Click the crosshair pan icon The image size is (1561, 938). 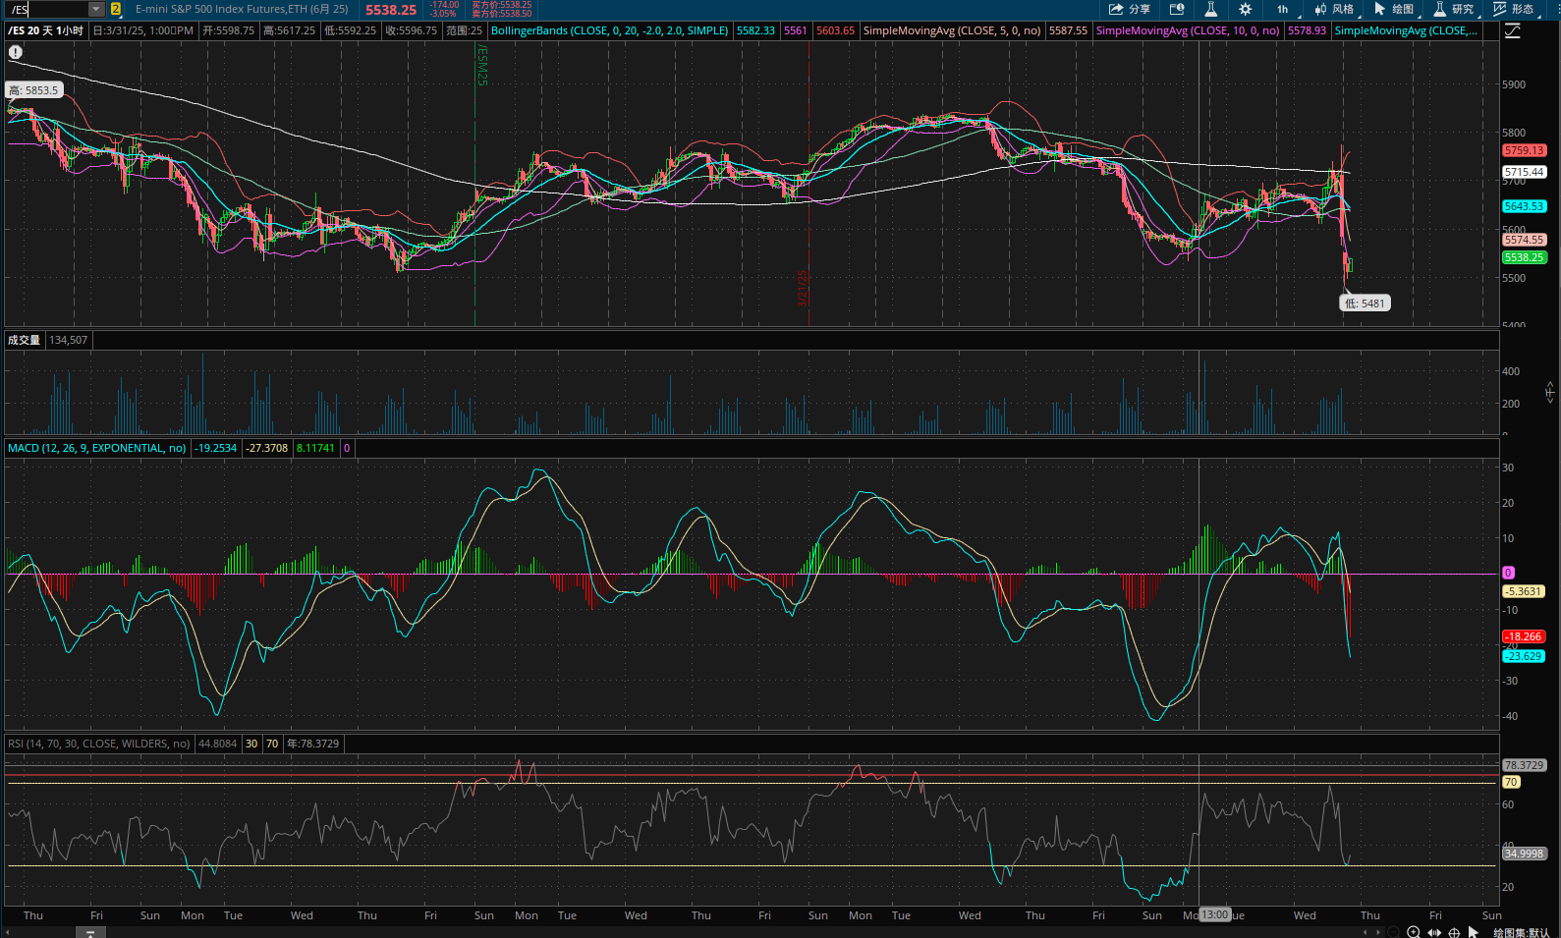(1454, 932)
